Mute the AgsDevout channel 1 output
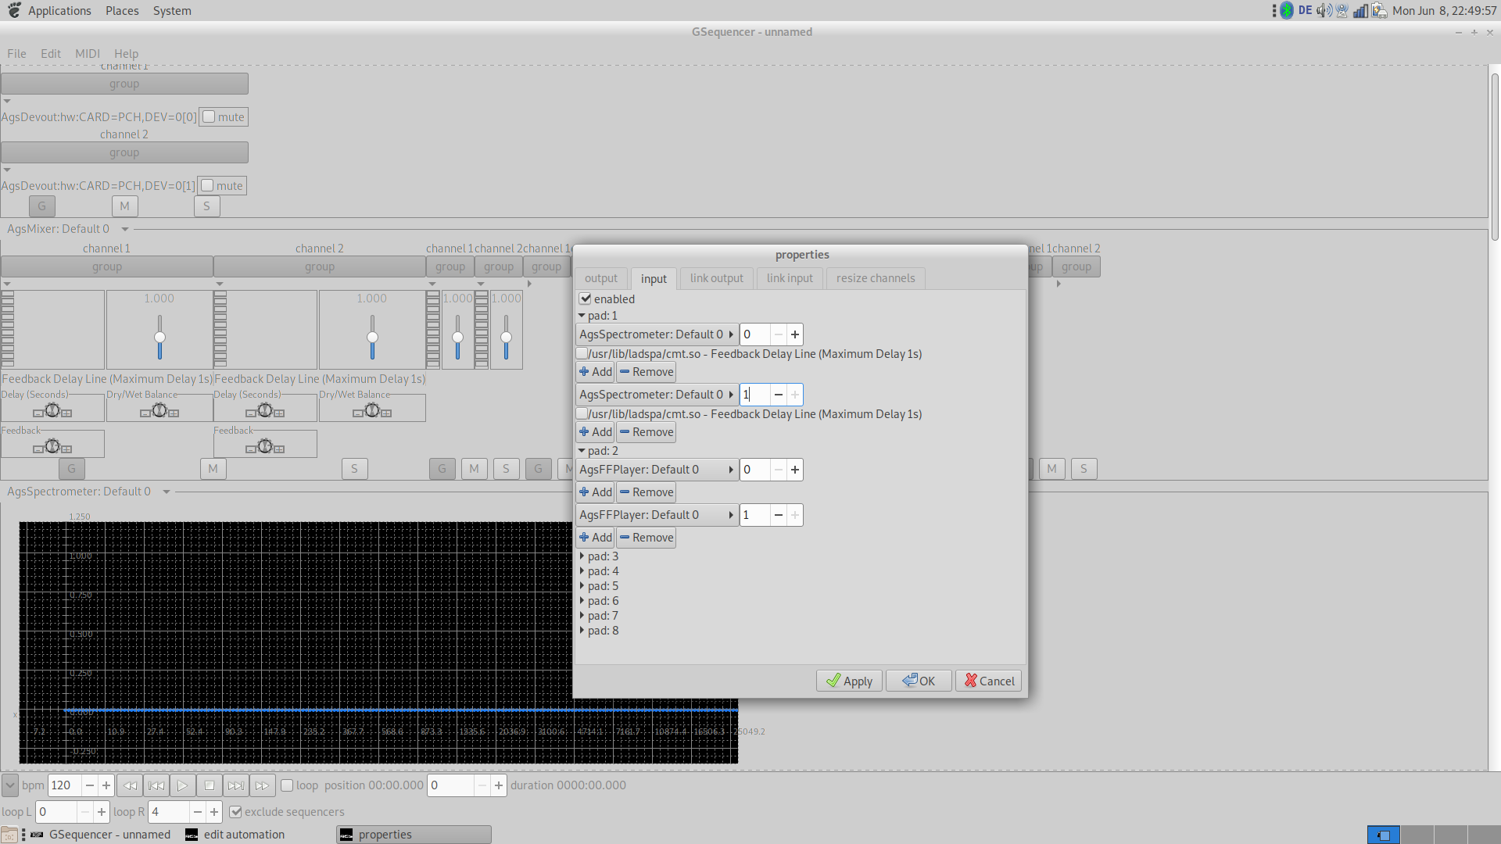This screenshot has width=1501, height=844. point(210,117)
